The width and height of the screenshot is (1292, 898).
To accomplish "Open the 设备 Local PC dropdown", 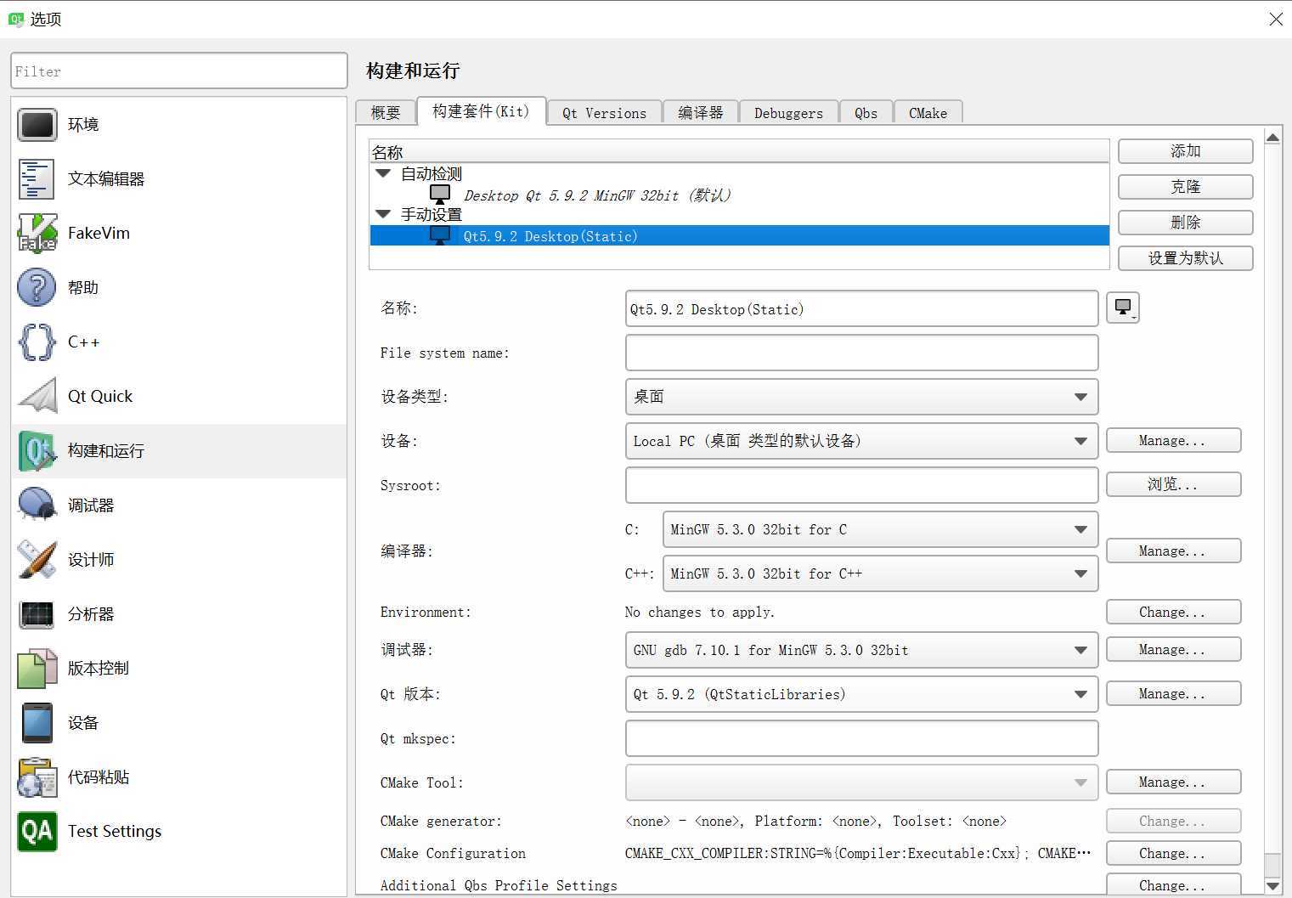I will (x=861, y=441).
